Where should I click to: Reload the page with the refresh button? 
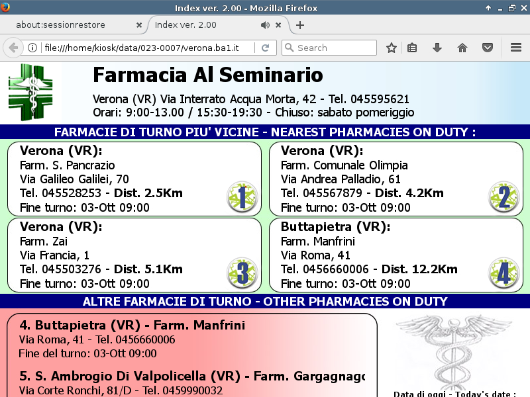point(265,48)
